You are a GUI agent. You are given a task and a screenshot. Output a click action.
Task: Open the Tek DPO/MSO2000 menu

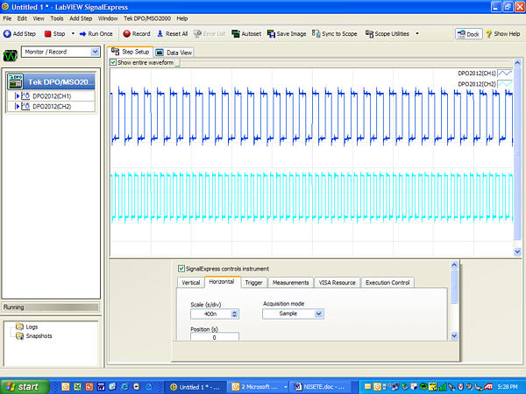148,18
